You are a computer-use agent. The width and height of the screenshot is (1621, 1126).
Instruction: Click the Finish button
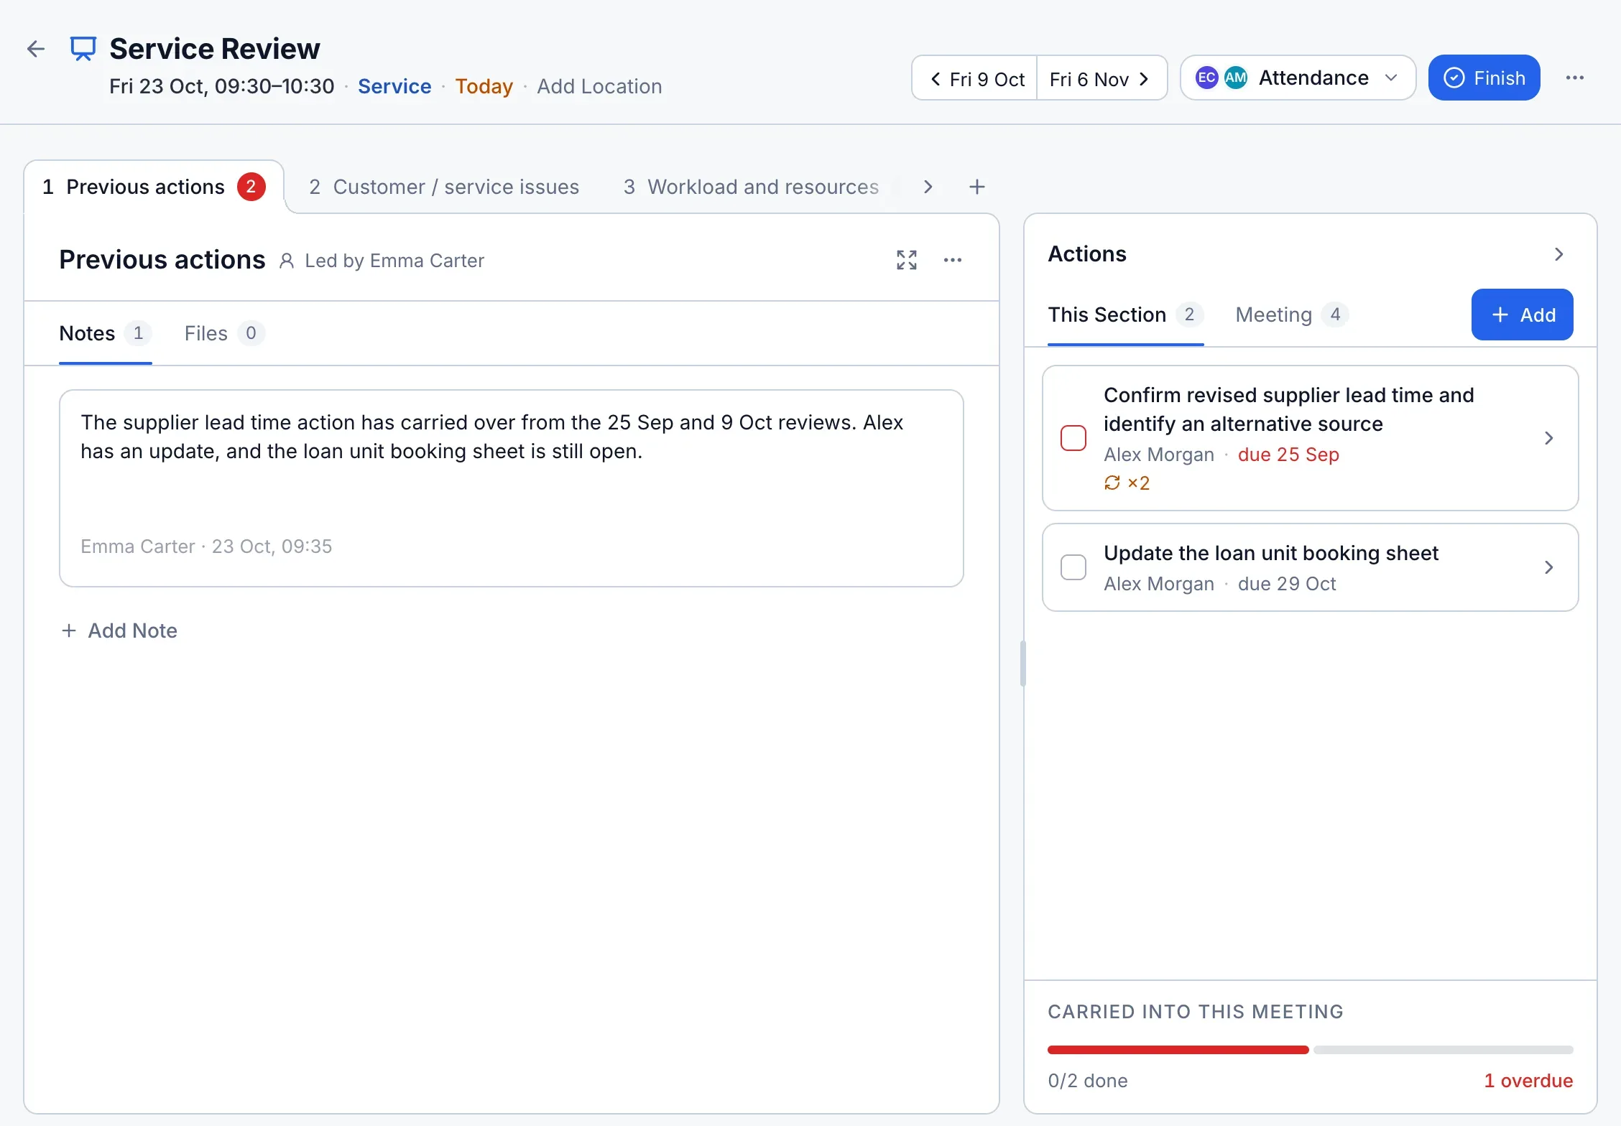[1484, 78]
